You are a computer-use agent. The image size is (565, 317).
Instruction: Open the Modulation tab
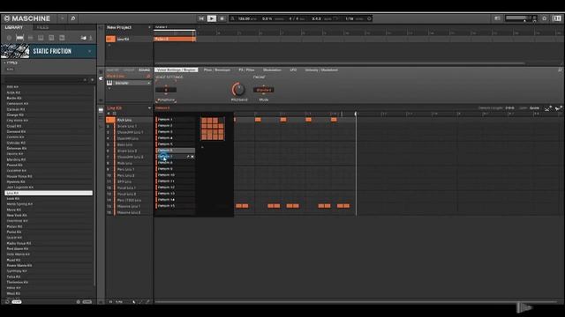[x=272, y=70]
